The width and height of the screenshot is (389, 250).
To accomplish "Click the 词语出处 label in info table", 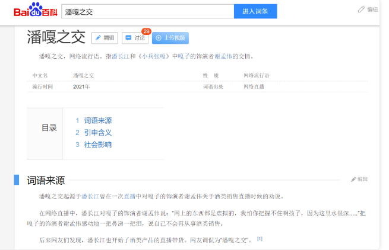I will 213,86.
